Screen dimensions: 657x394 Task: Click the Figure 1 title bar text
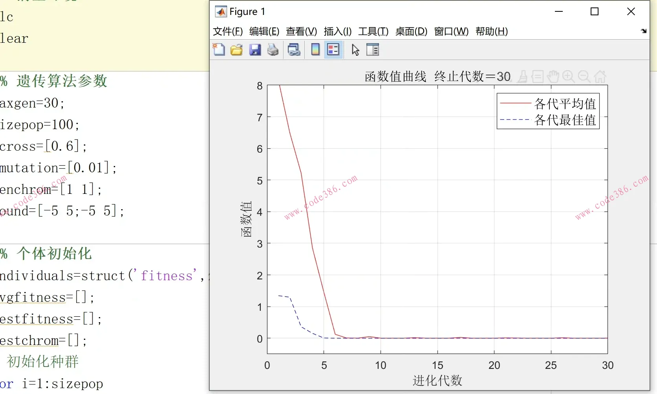tap(247, 12)
